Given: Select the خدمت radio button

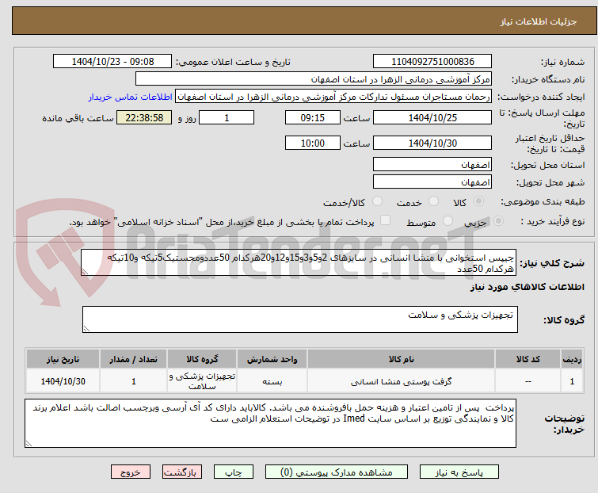Looking at the screenshot, I should 433,201.
